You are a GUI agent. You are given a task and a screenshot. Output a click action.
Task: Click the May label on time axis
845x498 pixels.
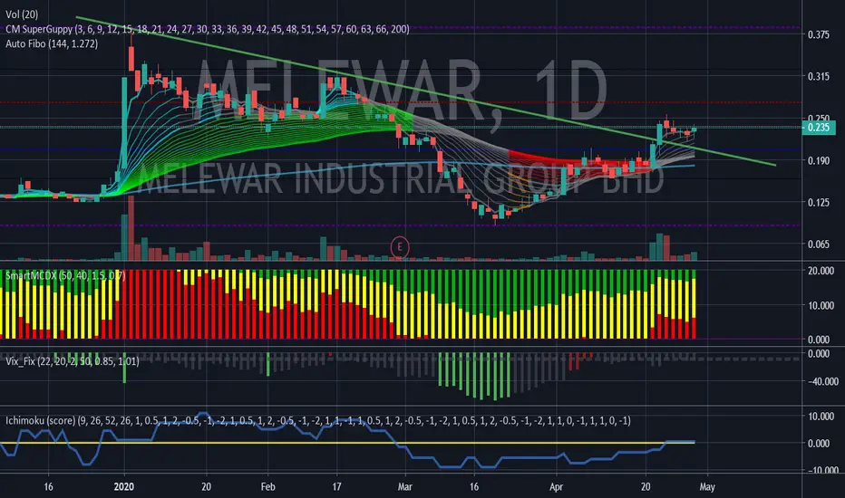click(707, 487)
